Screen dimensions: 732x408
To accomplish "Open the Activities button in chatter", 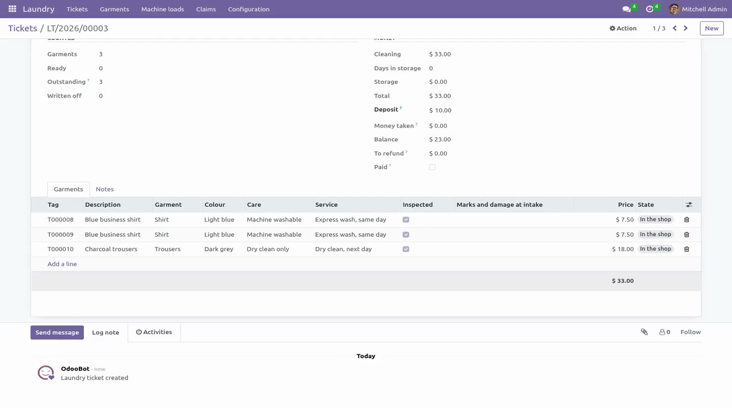I will click(x=154, y=332).
